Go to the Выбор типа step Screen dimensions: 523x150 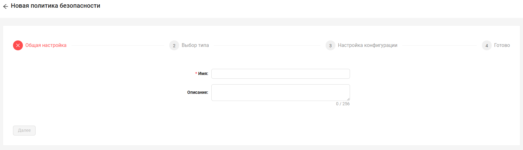click(195, 45)
